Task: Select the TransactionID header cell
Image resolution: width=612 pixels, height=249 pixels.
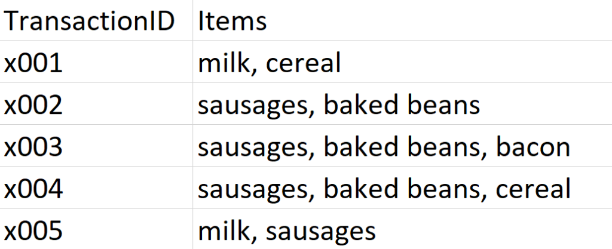Action: [96, 20]
